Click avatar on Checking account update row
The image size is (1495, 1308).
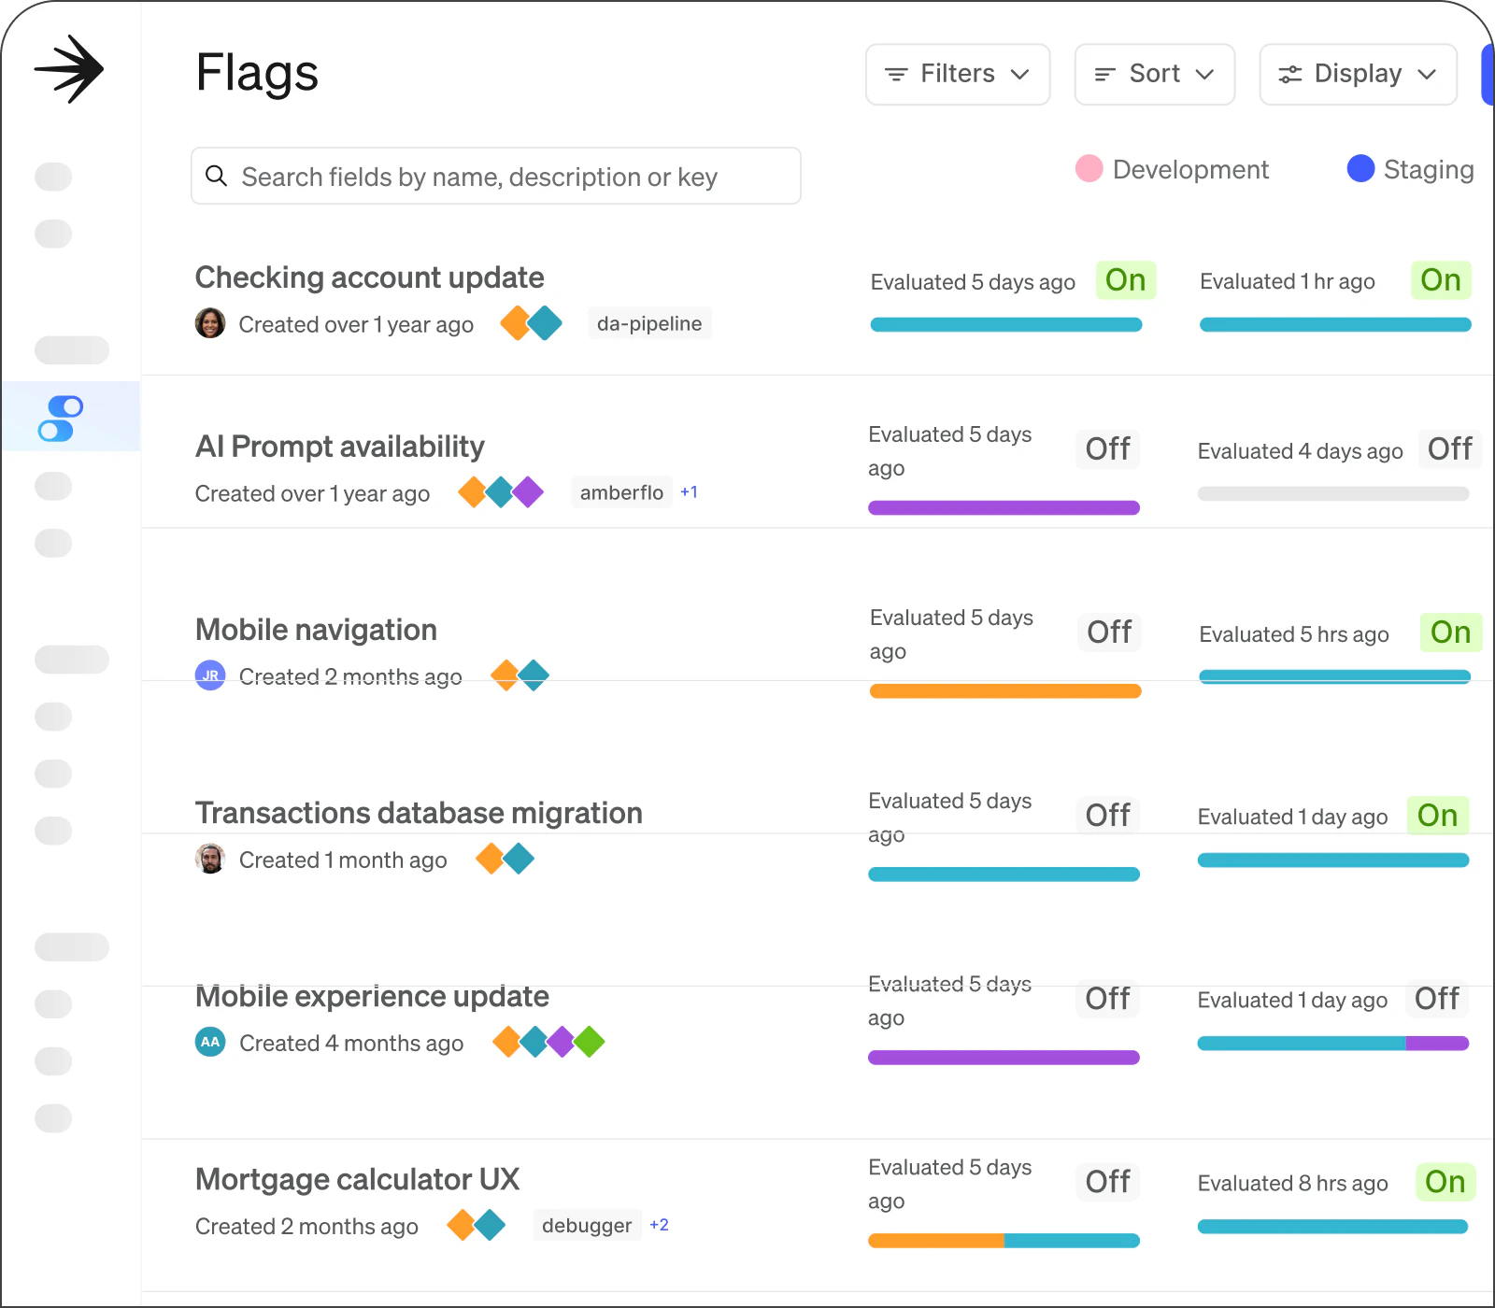[x=210, y=323]
